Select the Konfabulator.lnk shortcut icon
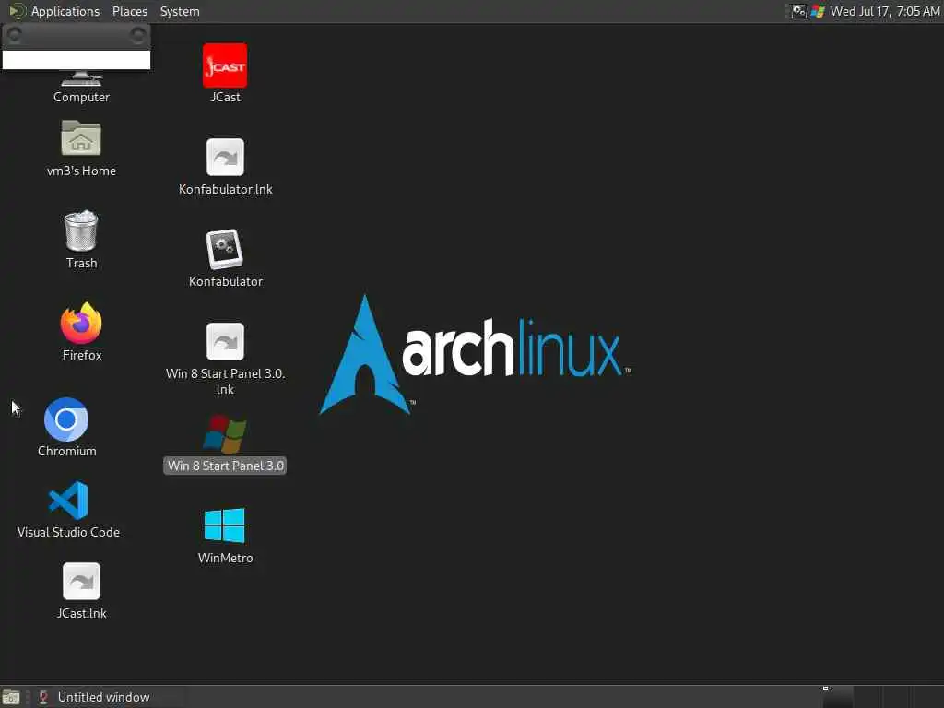 [x=225, y=157]
